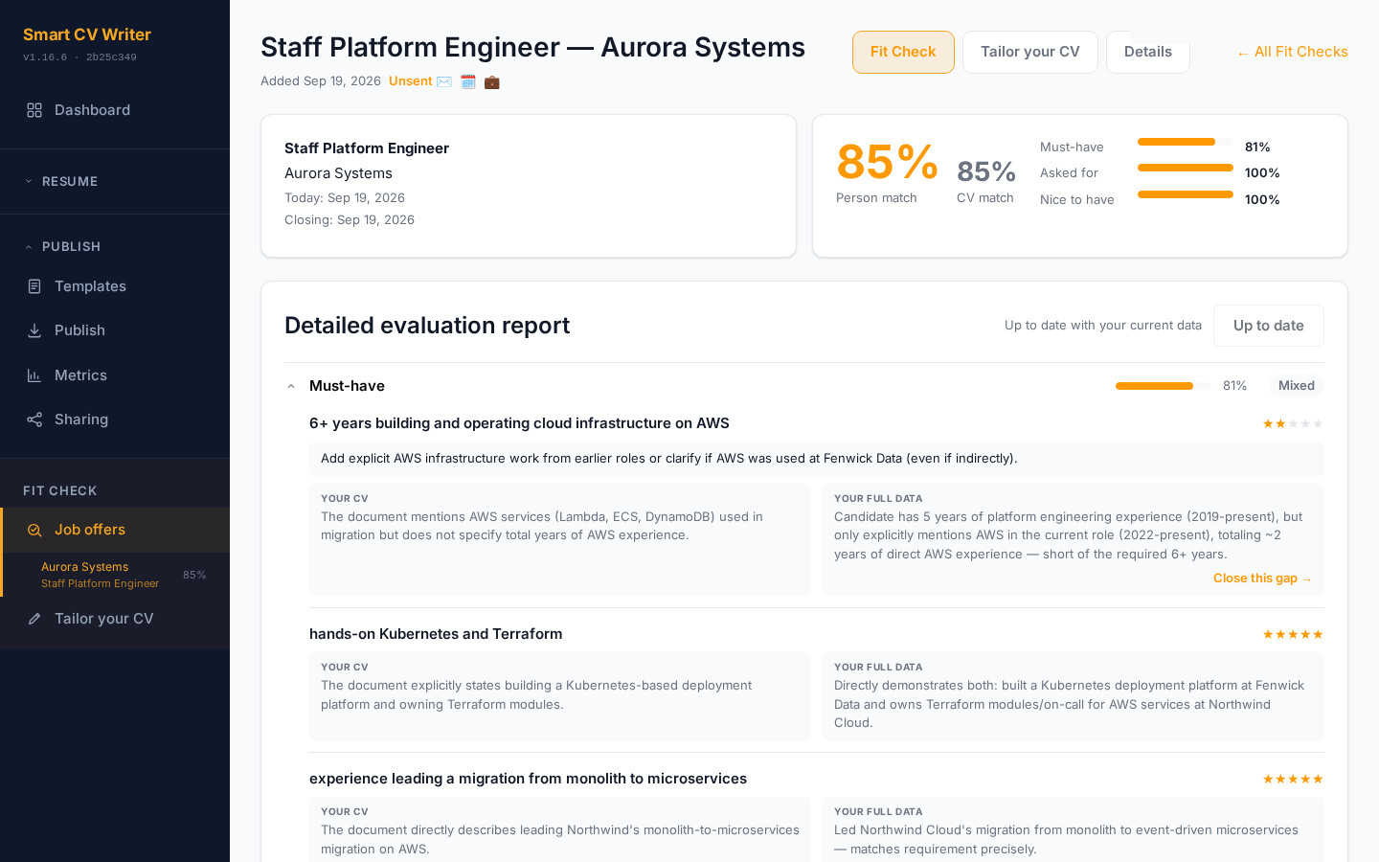The height and width of the screenshot is (862, 1379).
Task: Click the Sharing nodes icon
Action: (34, 420)
